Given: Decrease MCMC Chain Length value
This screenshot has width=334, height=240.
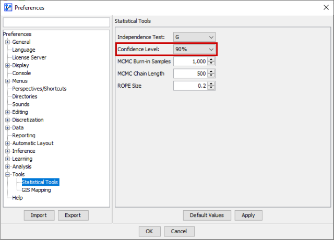Looking at the screenshot, I should coord(211,76).
